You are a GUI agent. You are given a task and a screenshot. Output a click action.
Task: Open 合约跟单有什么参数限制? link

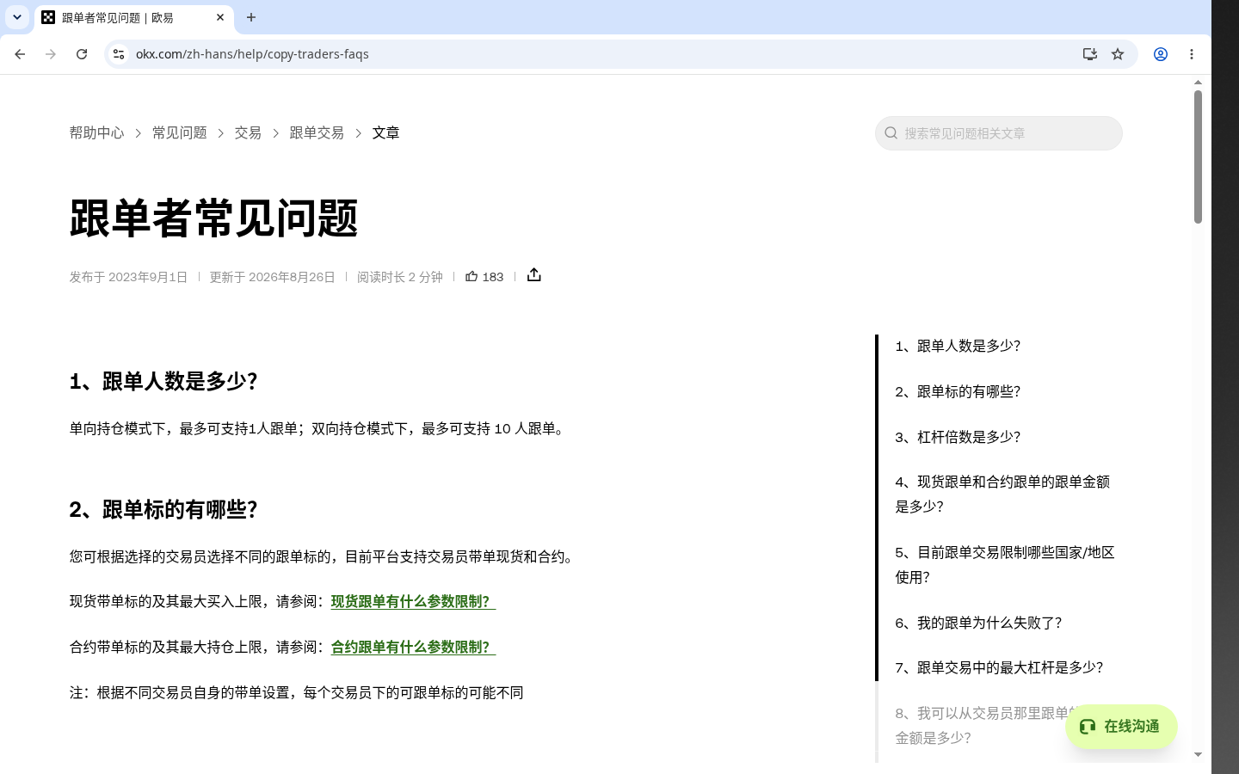pyautogui.click(x=413, y=648)
